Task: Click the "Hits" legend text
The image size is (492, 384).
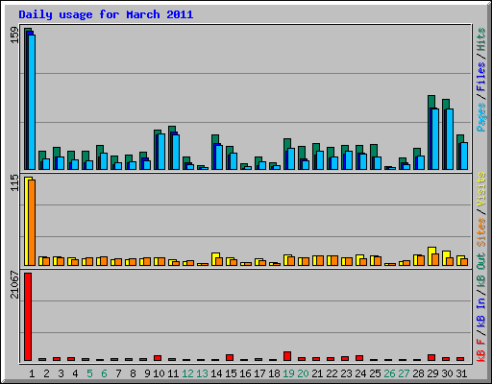Action: coord(480,39)
